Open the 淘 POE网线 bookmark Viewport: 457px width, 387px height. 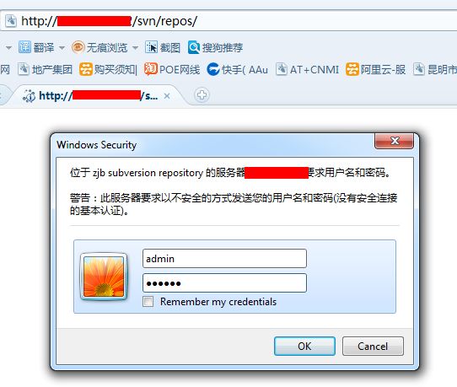172,70
